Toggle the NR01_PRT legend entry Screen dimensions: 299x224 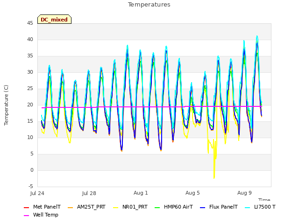click(x=130, y=207)
